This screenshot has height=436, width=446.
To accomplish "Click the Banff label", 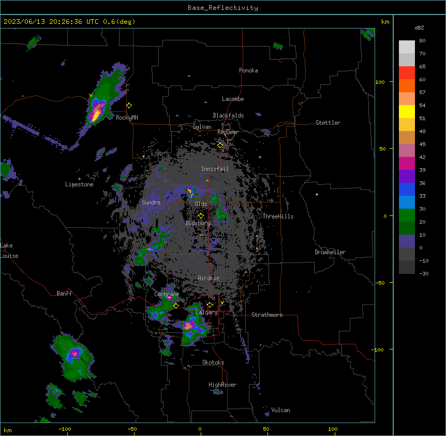I will [x=64, y=294].
